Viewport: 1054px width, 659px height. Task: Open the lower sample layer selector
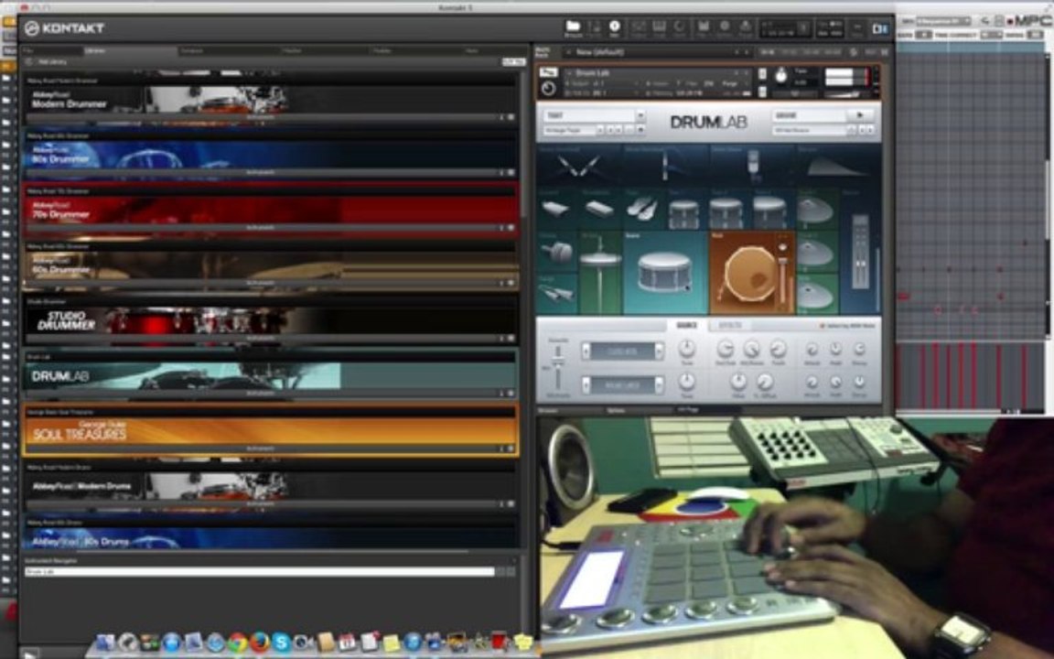pos(622,385)
